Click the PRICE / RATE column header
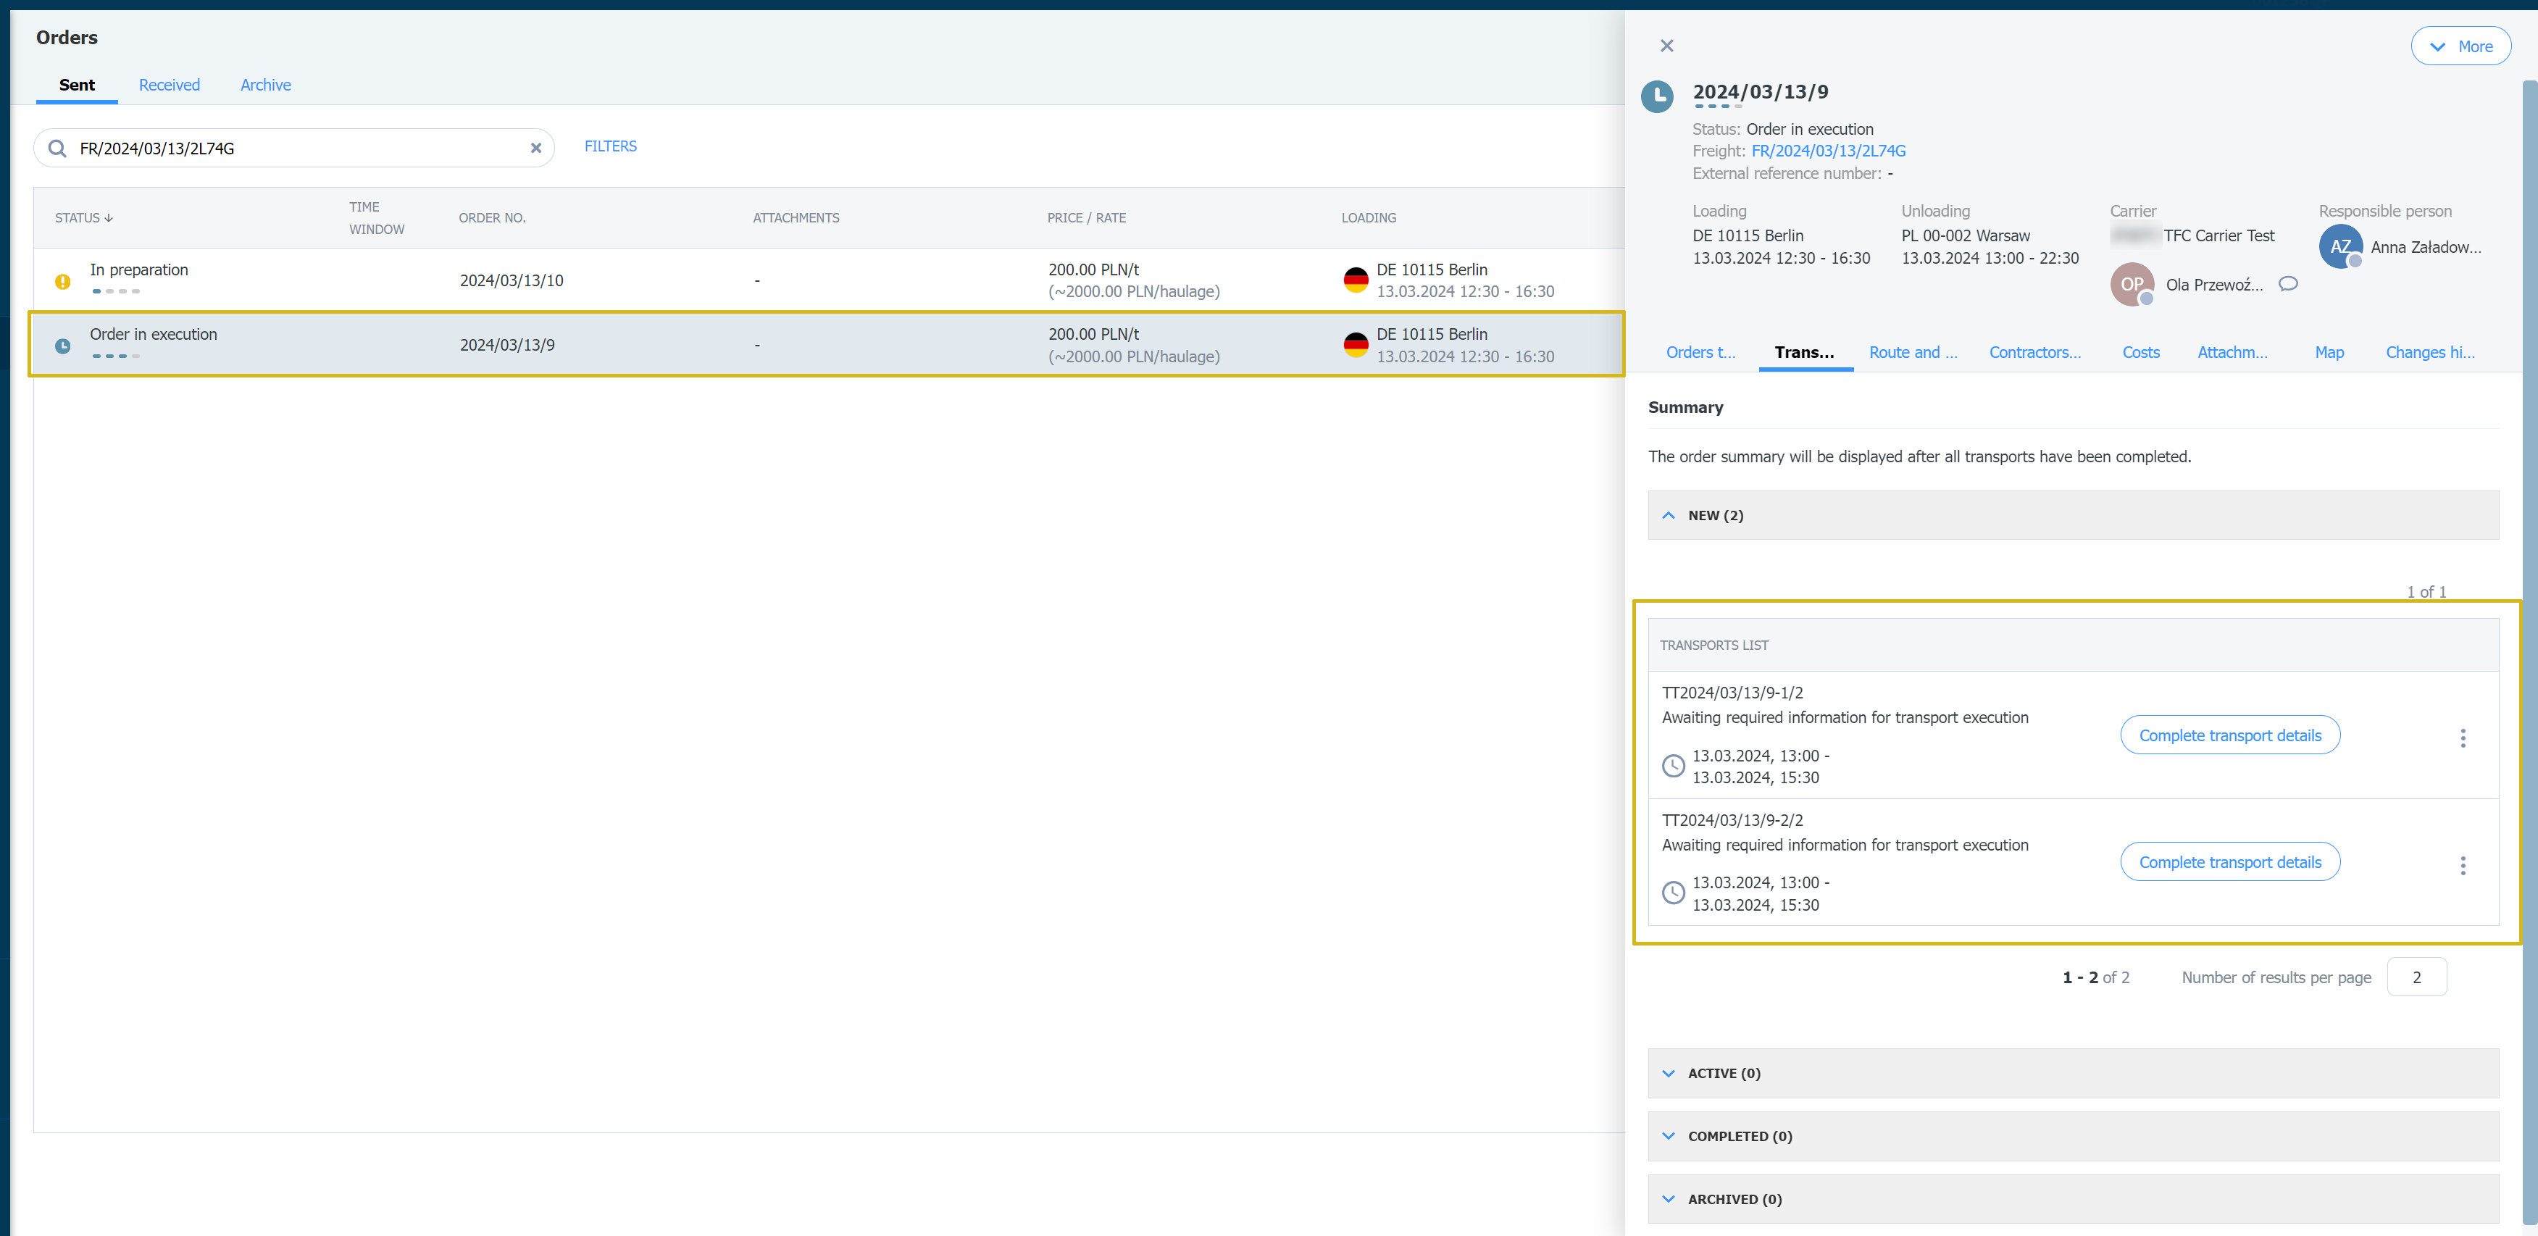 1086,217
